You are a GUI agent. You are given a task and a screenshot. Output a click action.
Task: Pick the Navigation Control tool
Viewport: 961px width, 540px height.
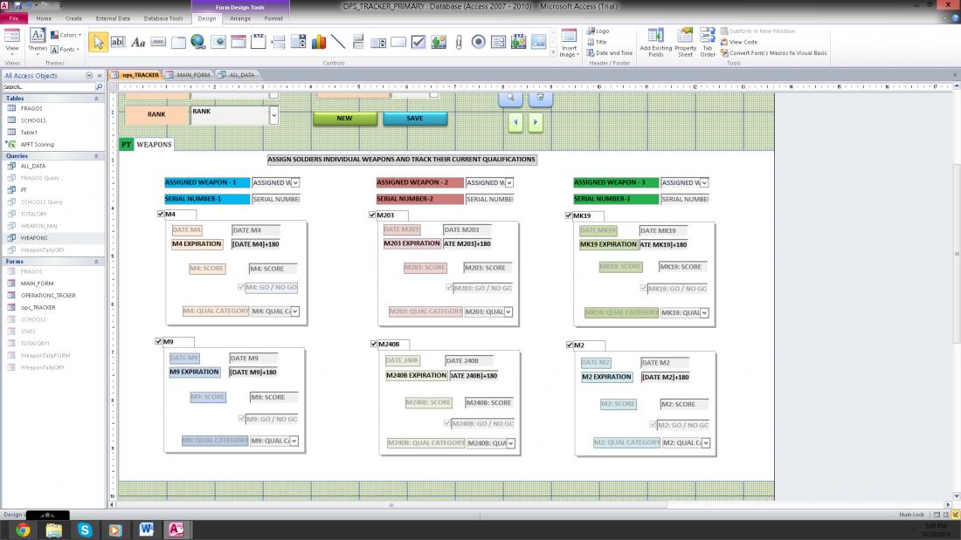click(239, 42)
